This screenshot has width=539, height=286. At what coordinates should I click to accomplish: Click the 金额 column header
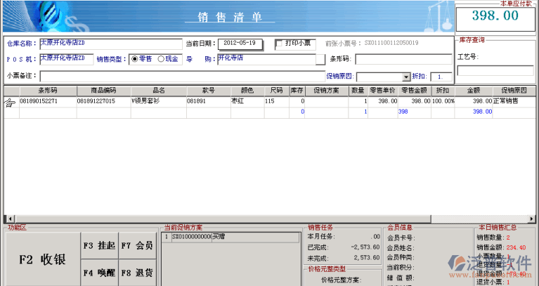tap(474, 91)
